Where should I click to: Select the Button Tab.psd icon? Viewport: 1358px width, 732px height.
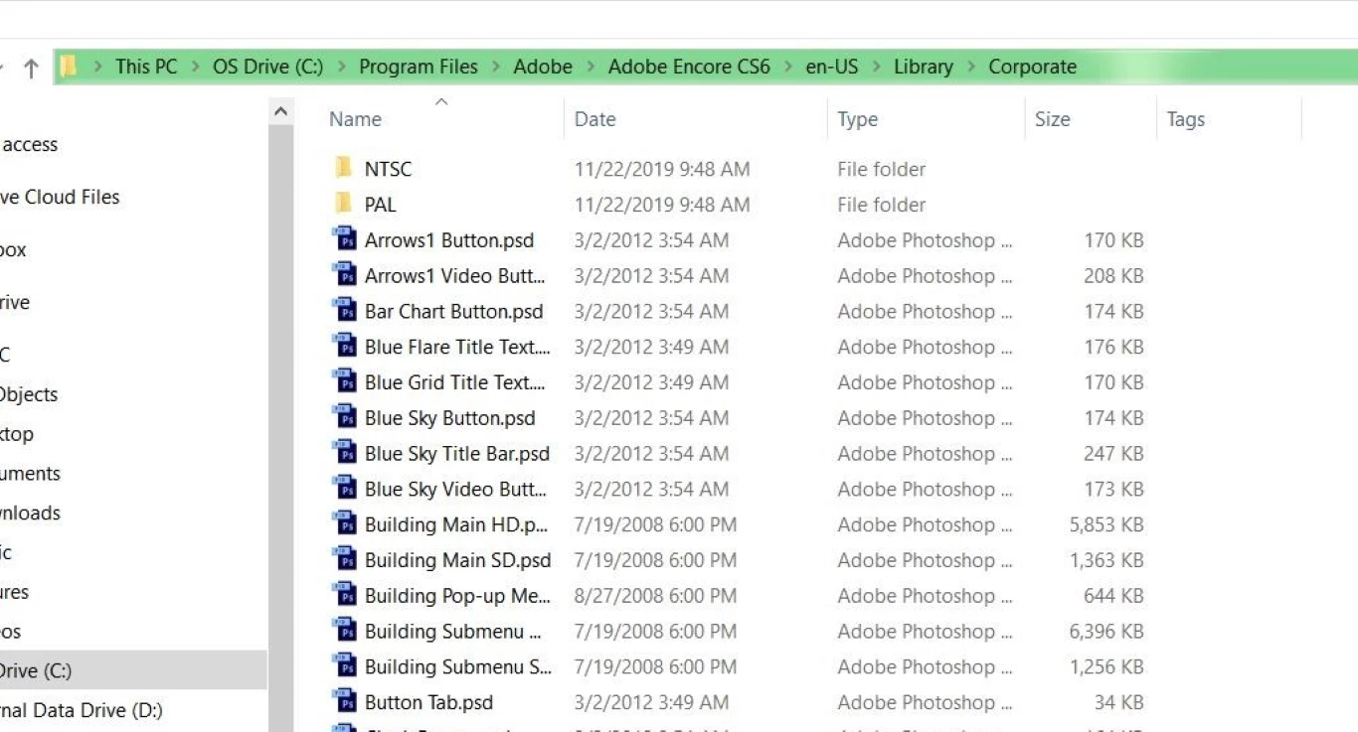coord(344,702)
